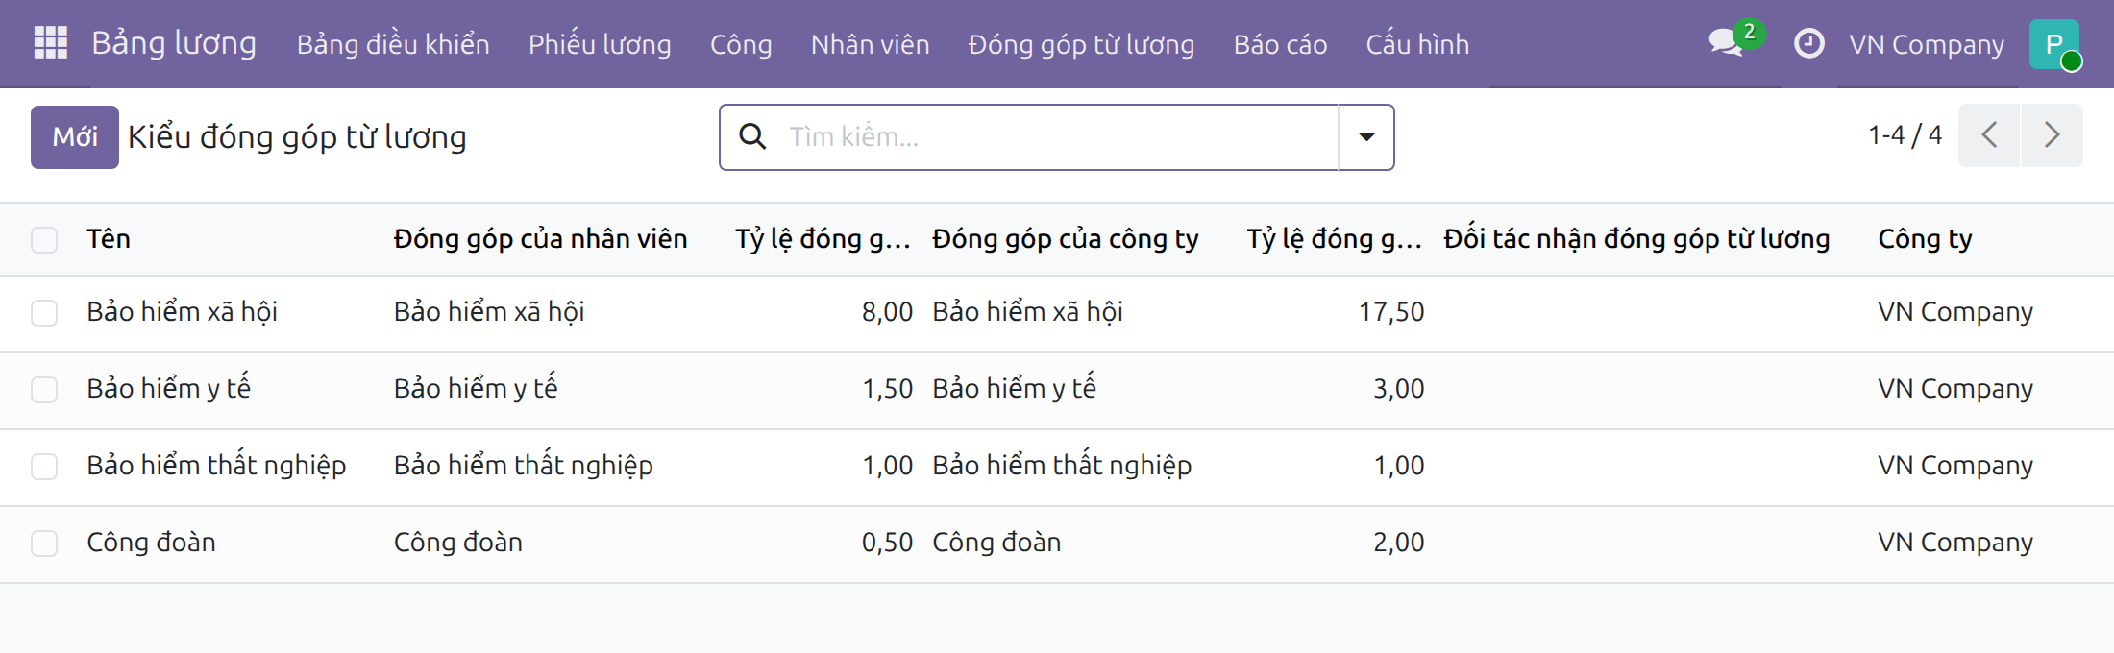The height and width of the screenshot is (653, 2114).
Task: Open the Bảo hiểm xã hội record name
Action: (x=182, y=312)
